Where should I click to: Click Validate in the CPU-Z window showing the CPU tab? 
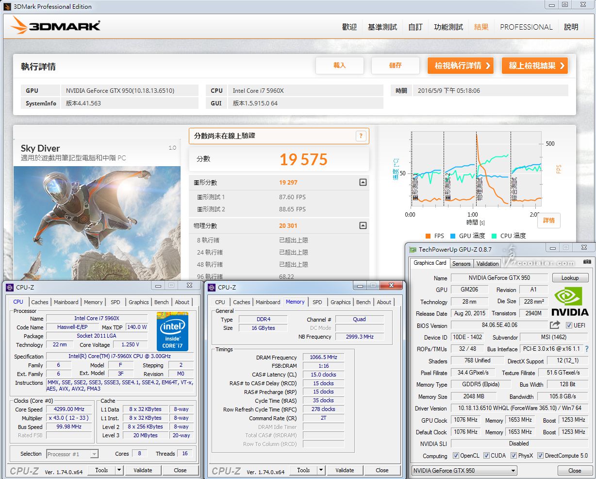143,470
